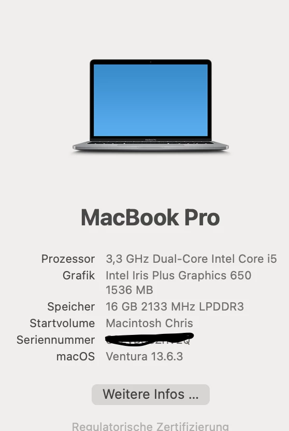Viewport: 289px width, 431px height.
Task: Click the MacBook Pro laptop illustration
Action: tap(151, 105)
